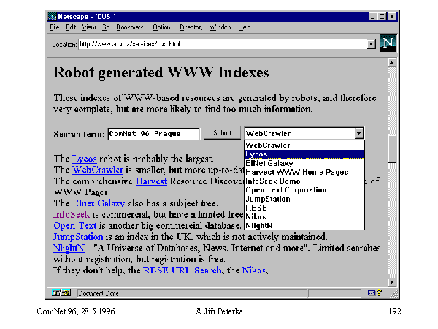
Task: Select Open Text Corporation option
Action: (304, 190)
